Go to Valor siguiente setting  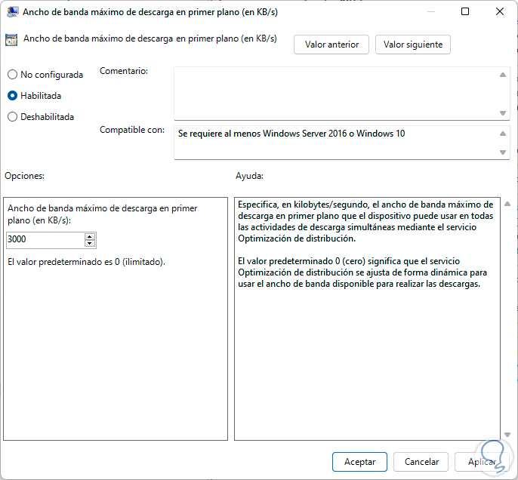[x=412, y=45]
